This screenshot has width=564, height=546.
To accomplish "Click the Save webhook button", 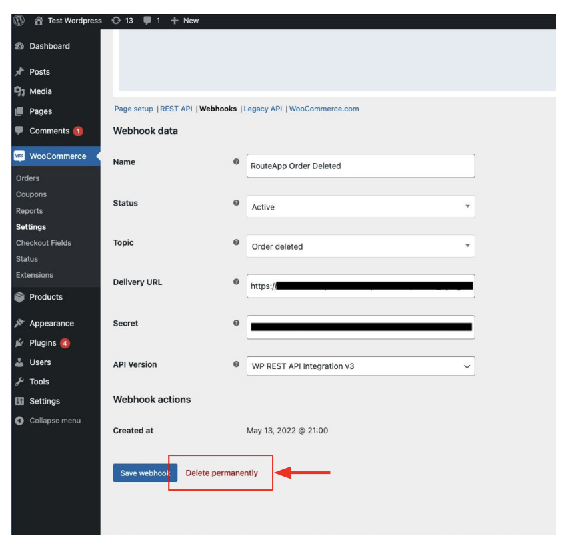I will [145, 473].
